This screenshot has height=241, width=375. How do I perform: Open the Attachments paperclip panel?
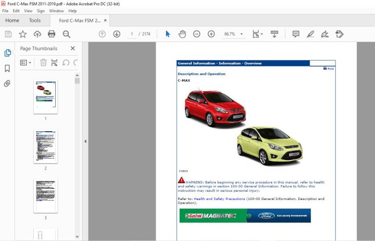[7, 83]
